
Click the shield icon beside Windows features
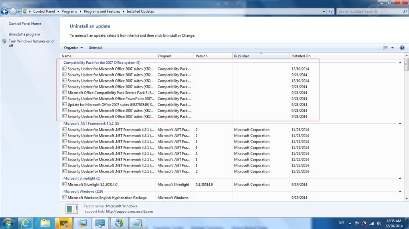pos(4,41)
